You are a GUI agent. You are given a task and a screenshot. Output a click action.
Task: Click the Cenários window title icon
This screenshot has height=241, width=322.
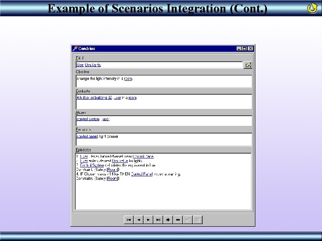[x=75, y=49]
